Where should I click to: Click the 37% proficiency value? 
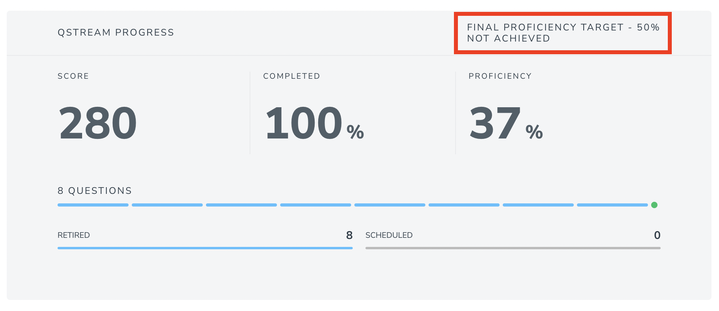pyautogui.click(x=506, y=123)
